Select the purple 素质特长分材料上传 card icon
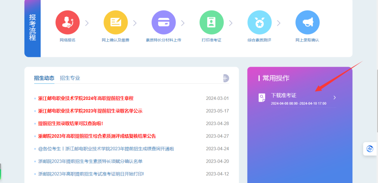Image resolution: width=378 pixels, height=183 pixels. point(163,23)
